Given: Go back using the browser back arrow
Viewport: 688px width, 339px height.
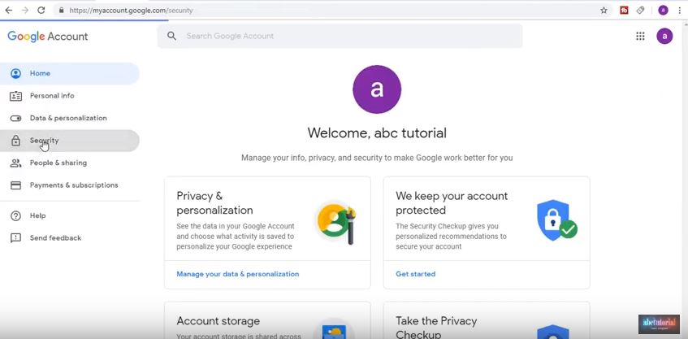Looking at the screenshot, I should click(8, 10).
